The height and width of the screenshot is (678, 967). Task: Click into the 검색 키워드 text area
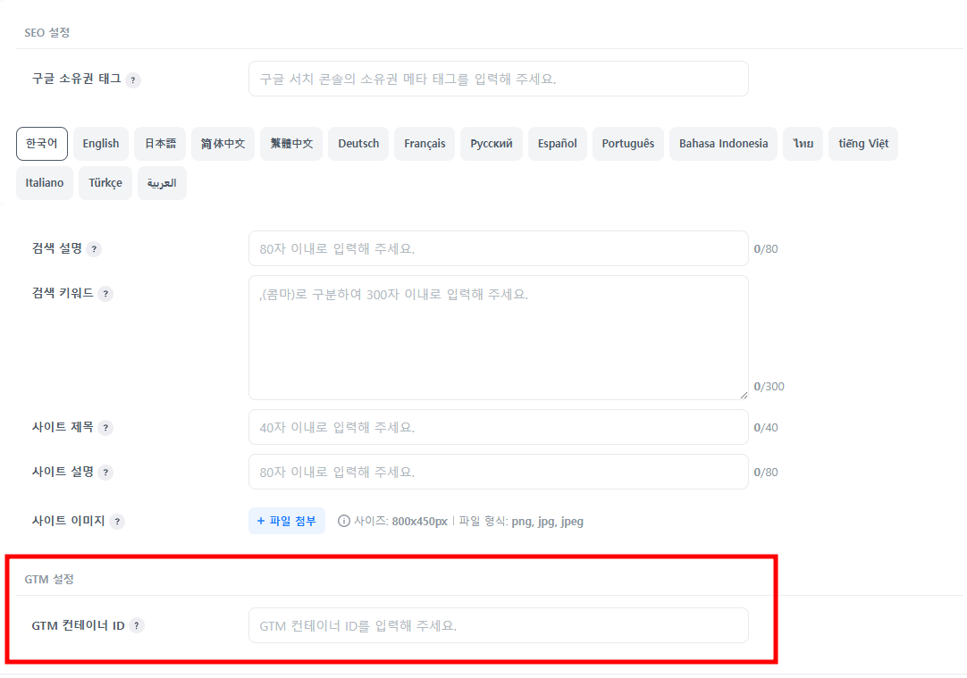(x=498, y=338)
